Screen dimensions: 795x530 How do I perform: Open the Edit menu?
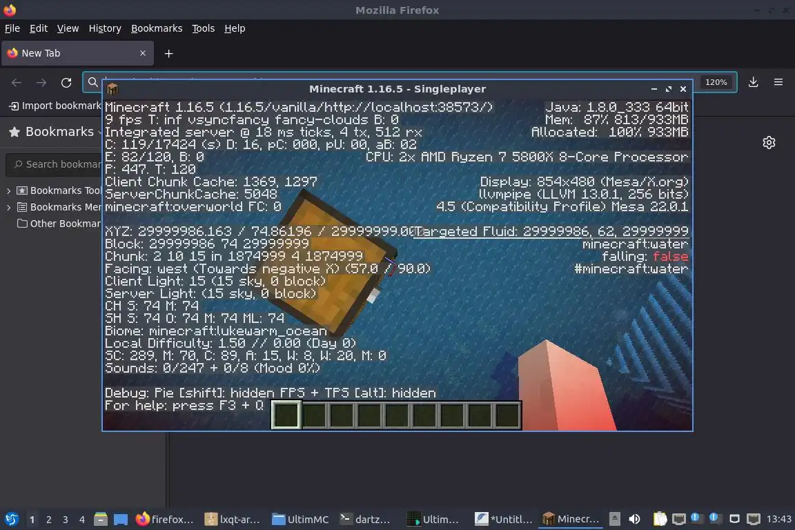pos(39,28)
